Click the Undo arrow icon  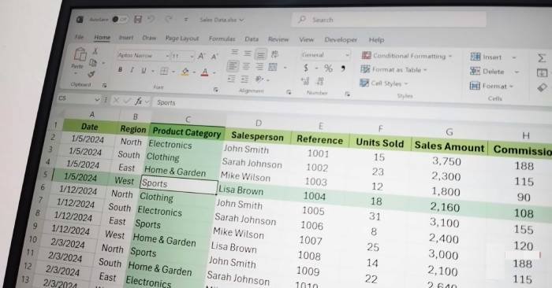coord(151,19)
